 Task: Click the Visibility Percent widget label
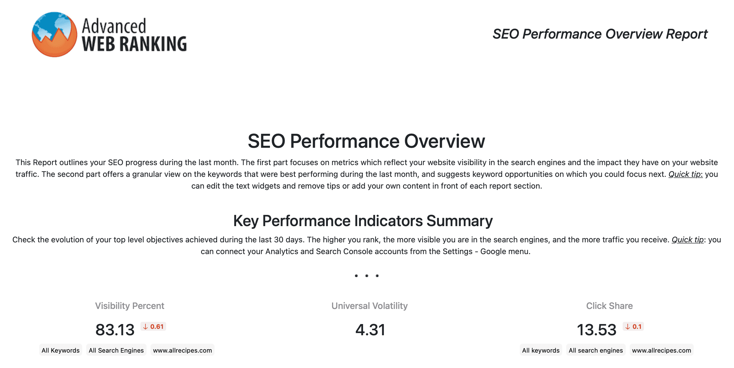[x=130, y=306]
